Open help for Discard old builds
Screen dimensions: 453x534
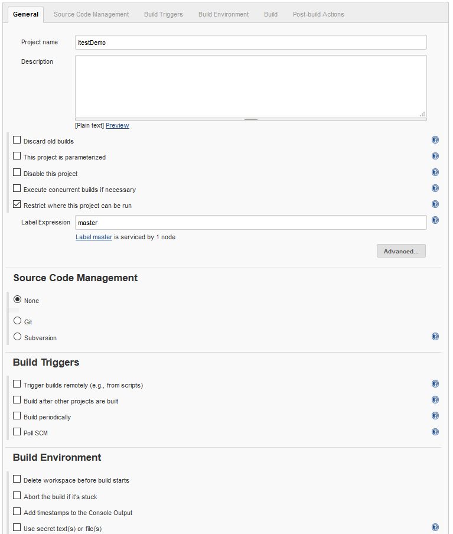[x=435, y=140]
